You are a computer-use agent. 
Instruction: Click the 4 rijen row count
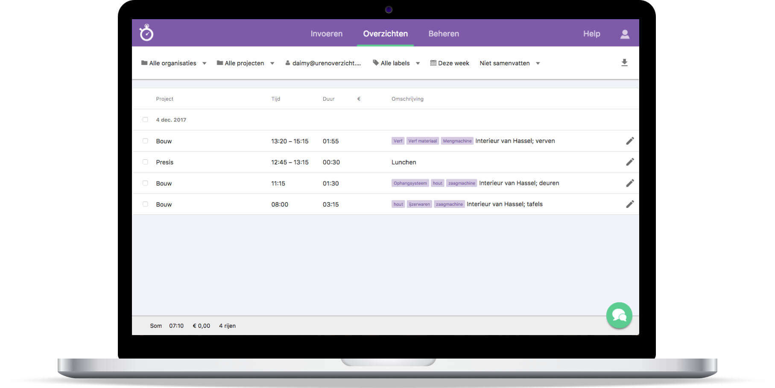pos(228,326)
